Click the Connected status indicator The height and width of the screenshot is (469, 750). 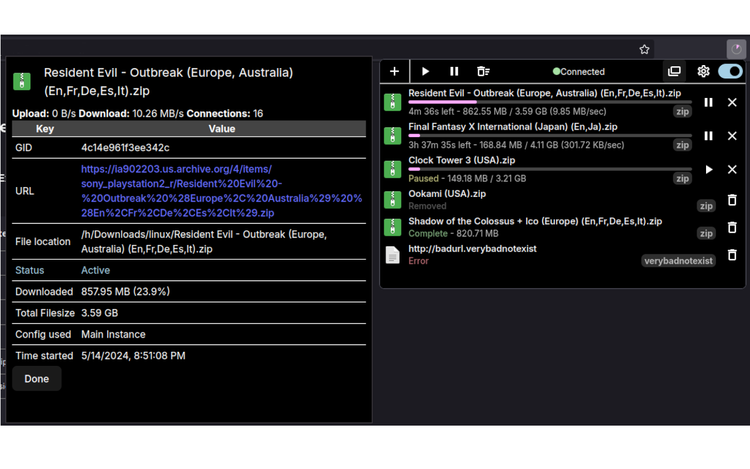(x=579, y=72)
